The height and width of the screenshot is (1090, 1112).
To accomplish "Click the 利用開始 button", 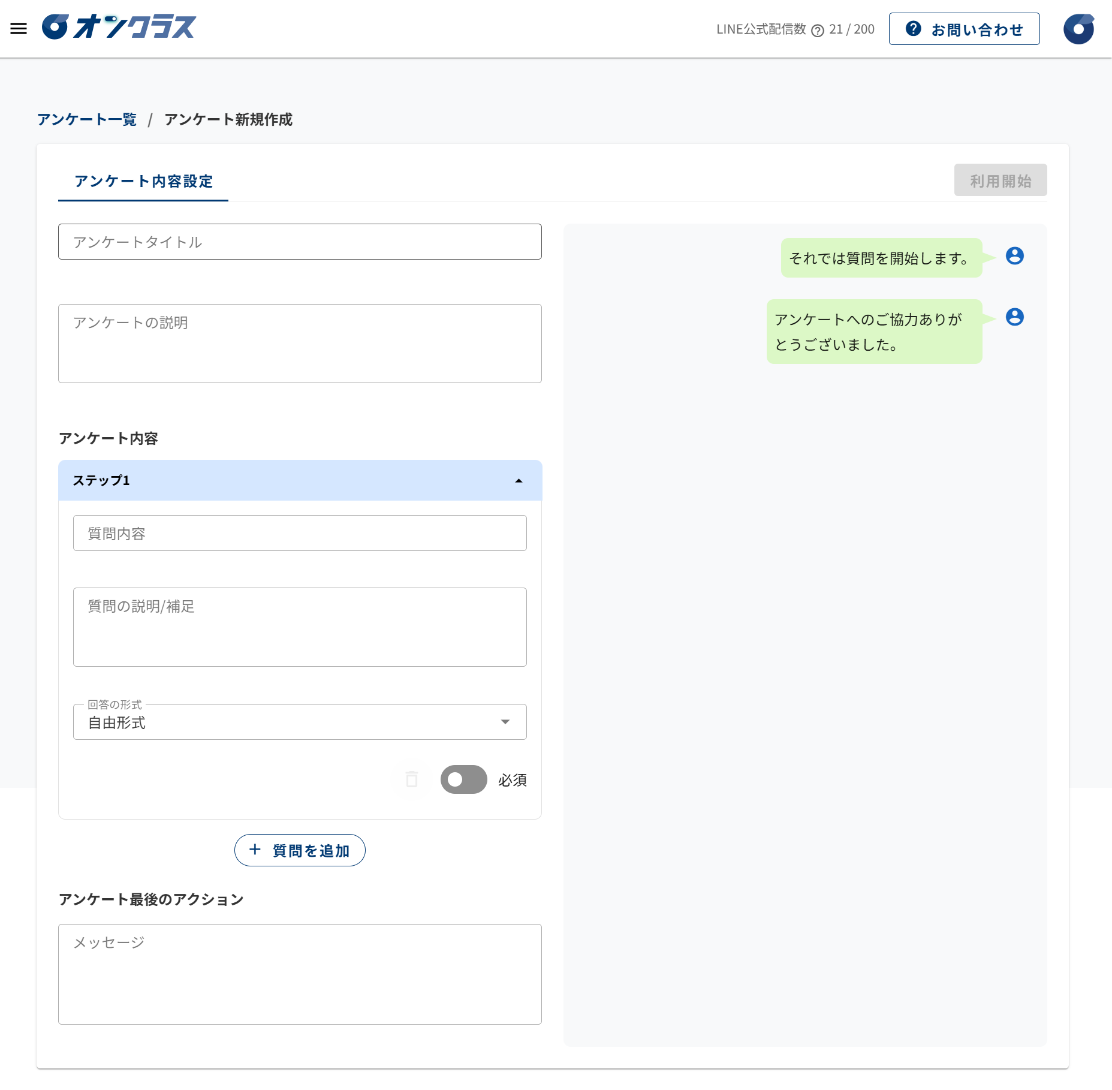I will point(1000,180).
